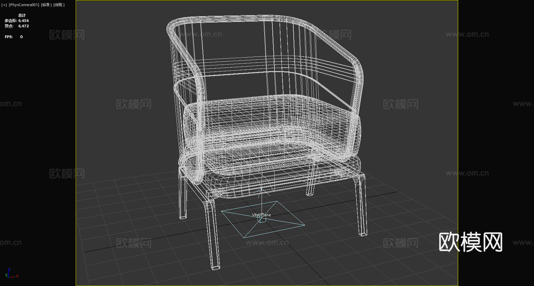Open the [+] viewport general menu
Image resolution: width=534 pixels, height=286 pixels.
[4, 5]
